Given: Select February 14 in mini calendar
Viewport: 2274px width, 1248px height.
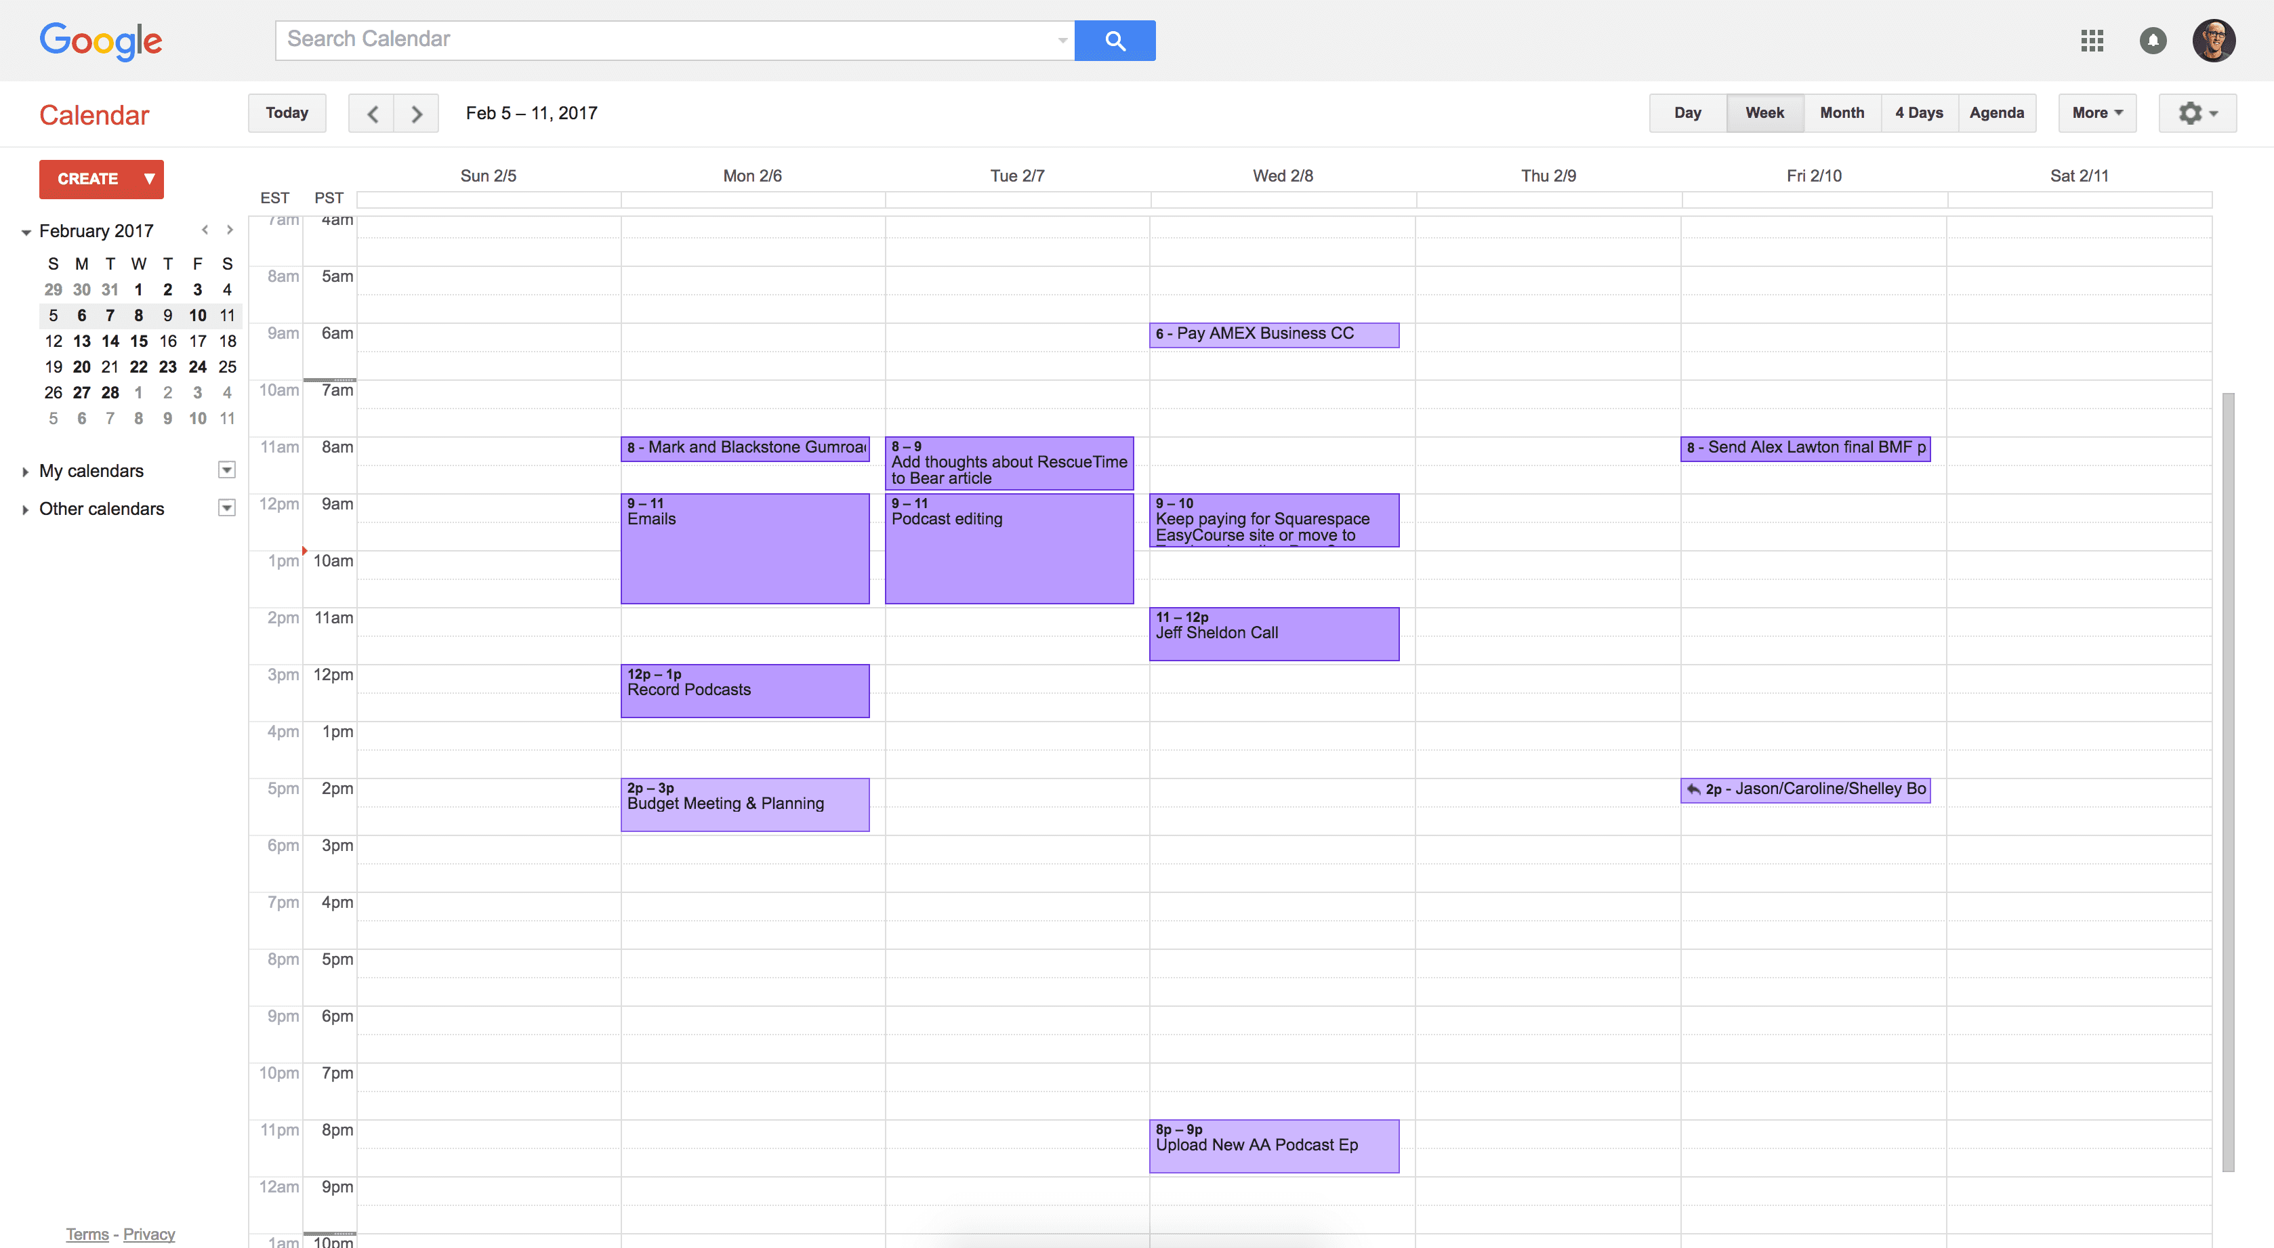Looking at the screenshot, I should coord(110,341).
